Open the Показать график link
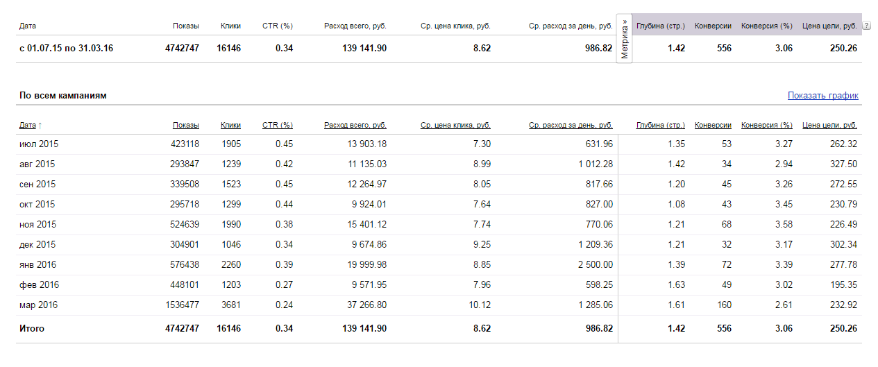 point(823,96)
